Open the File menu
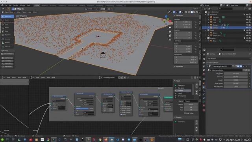The width and height of the screenshot is (252, 142). 6,5
